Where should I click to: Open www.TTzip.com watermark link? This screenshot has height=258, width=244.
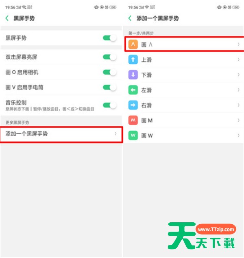click(x=216, y=229)
